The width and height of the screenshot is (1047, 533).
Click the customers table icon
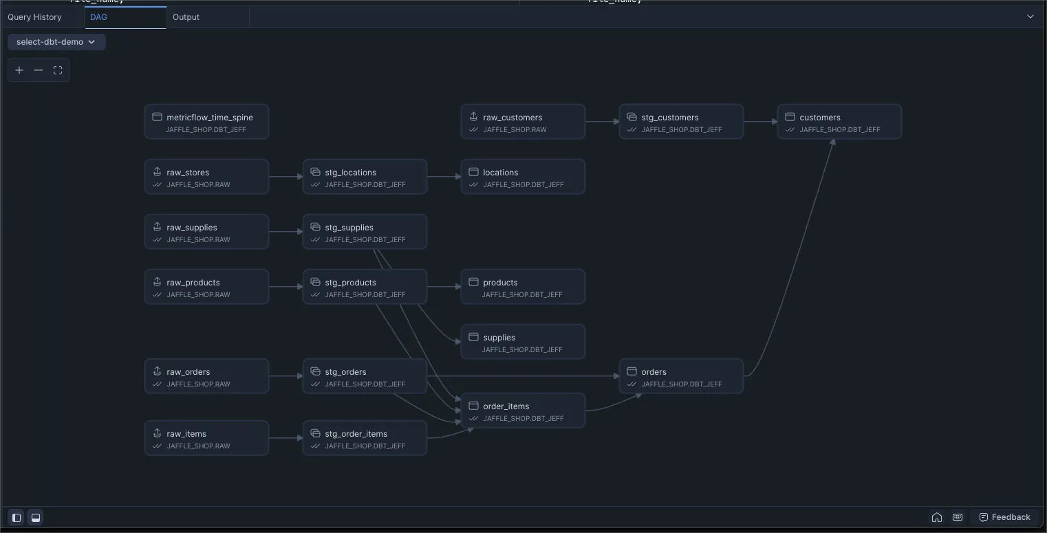click(790, 117)
